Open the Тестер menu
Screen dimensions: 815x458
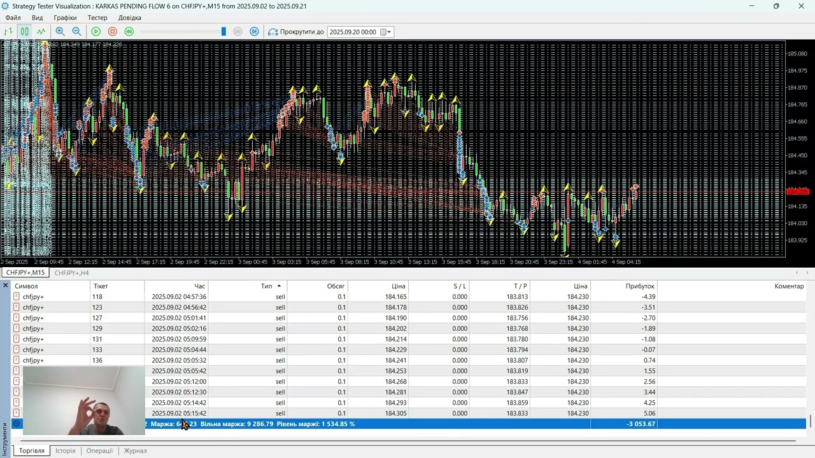(97, 18)
